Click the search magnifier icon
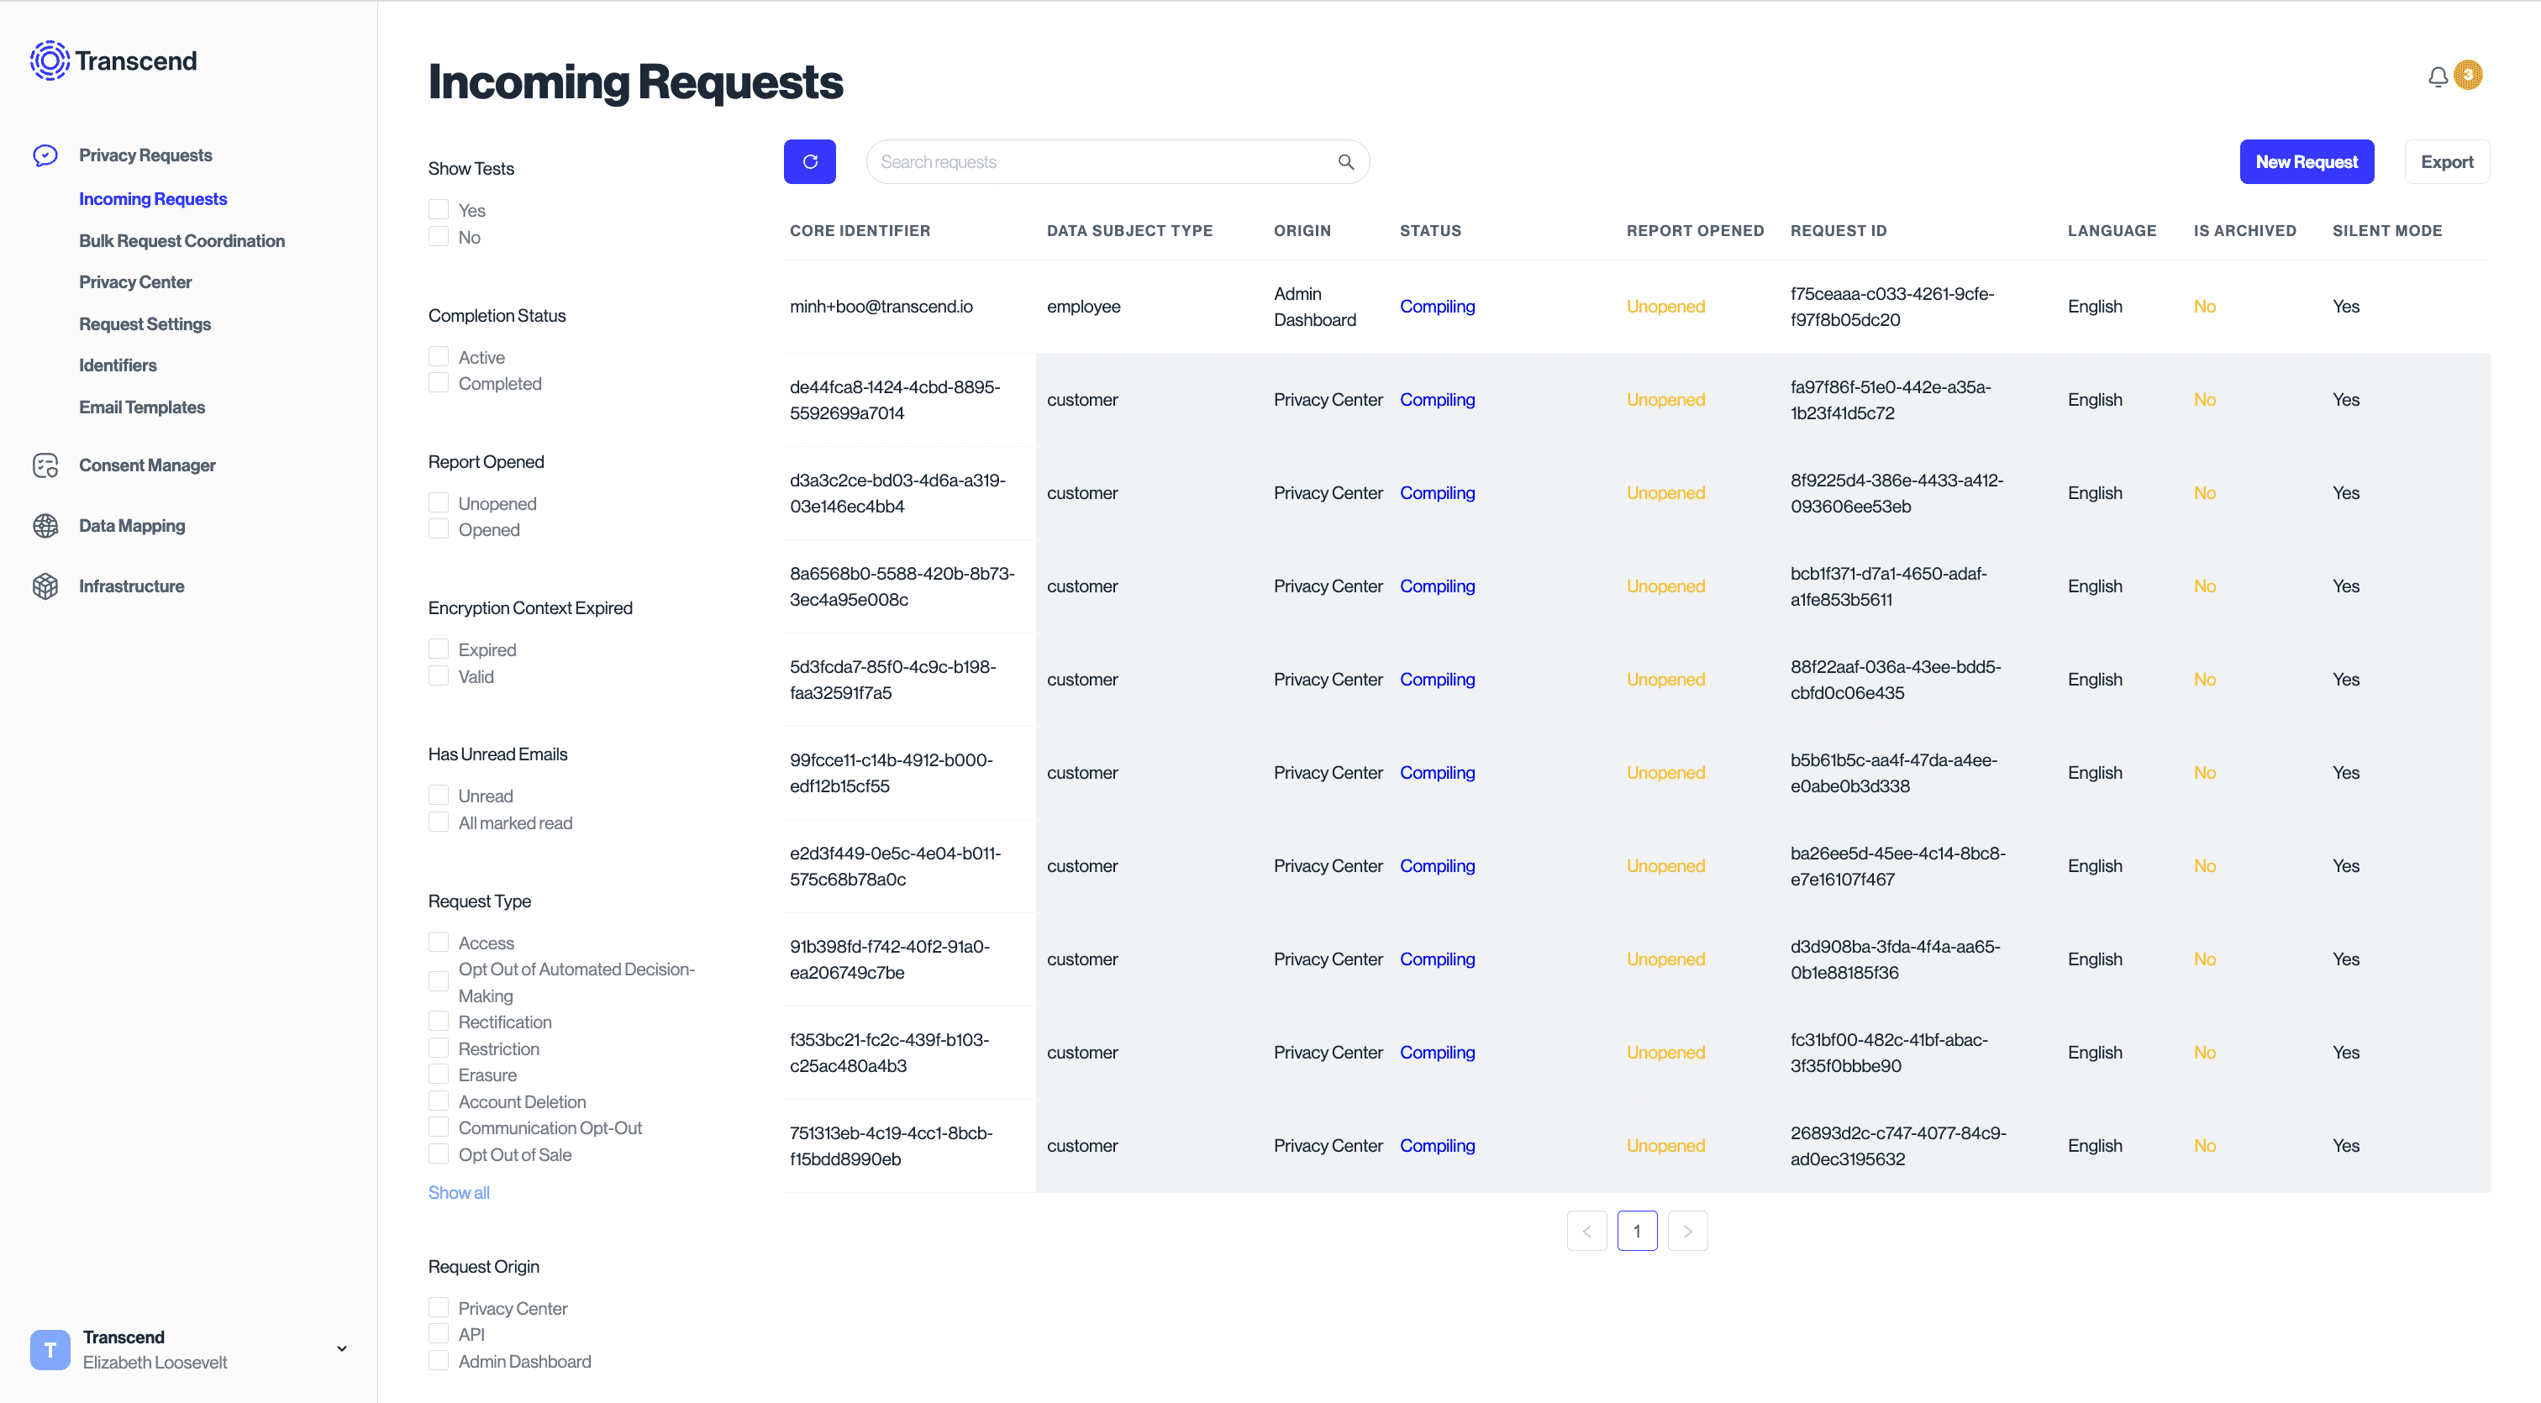Viewport: 2541px width, 1403px height. pyautogui.click(x=1345, y=161)
